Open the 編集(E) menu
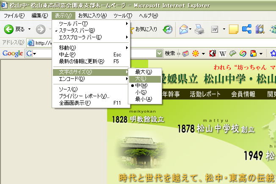276x184 pixels. pyautogui.click(x=40, y=16)
